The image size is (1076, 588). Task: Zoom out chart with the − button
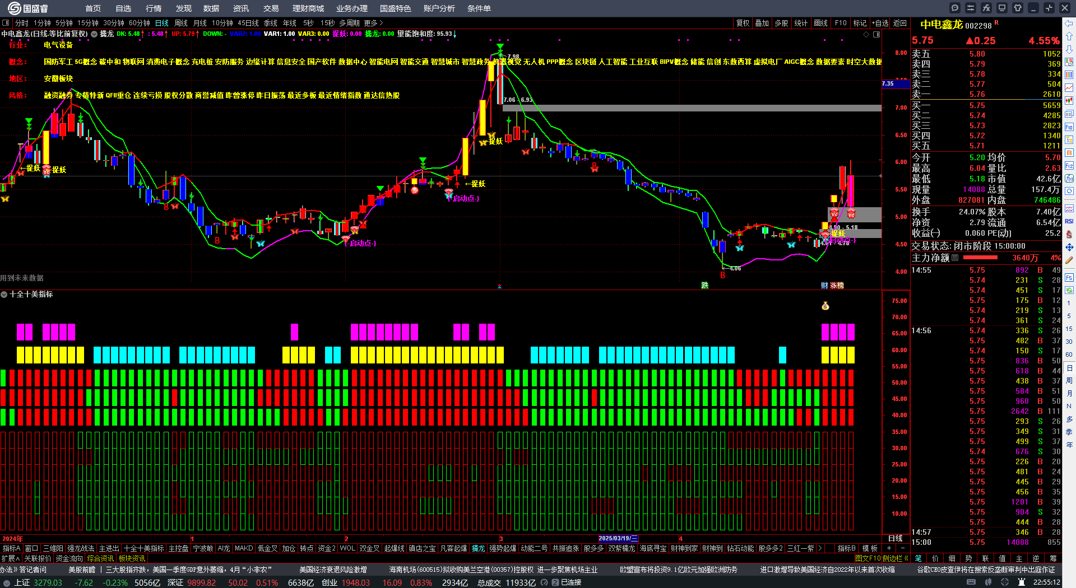[x=902, y=548]
